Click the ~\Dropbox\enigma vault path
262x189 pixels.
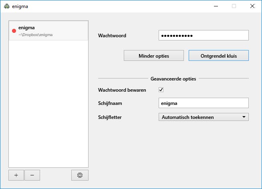tap(36, 35)
